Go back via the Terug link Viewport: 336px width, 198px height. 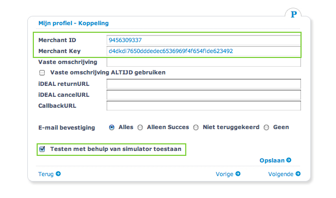click(46, 174)
